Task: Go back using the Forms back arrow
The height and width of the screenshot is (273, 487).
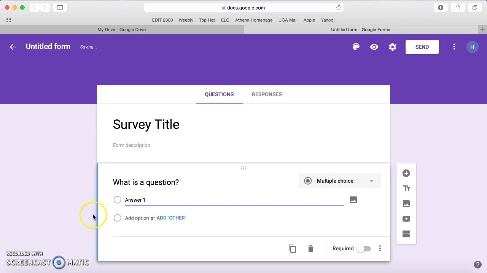Action: [13, 47]
